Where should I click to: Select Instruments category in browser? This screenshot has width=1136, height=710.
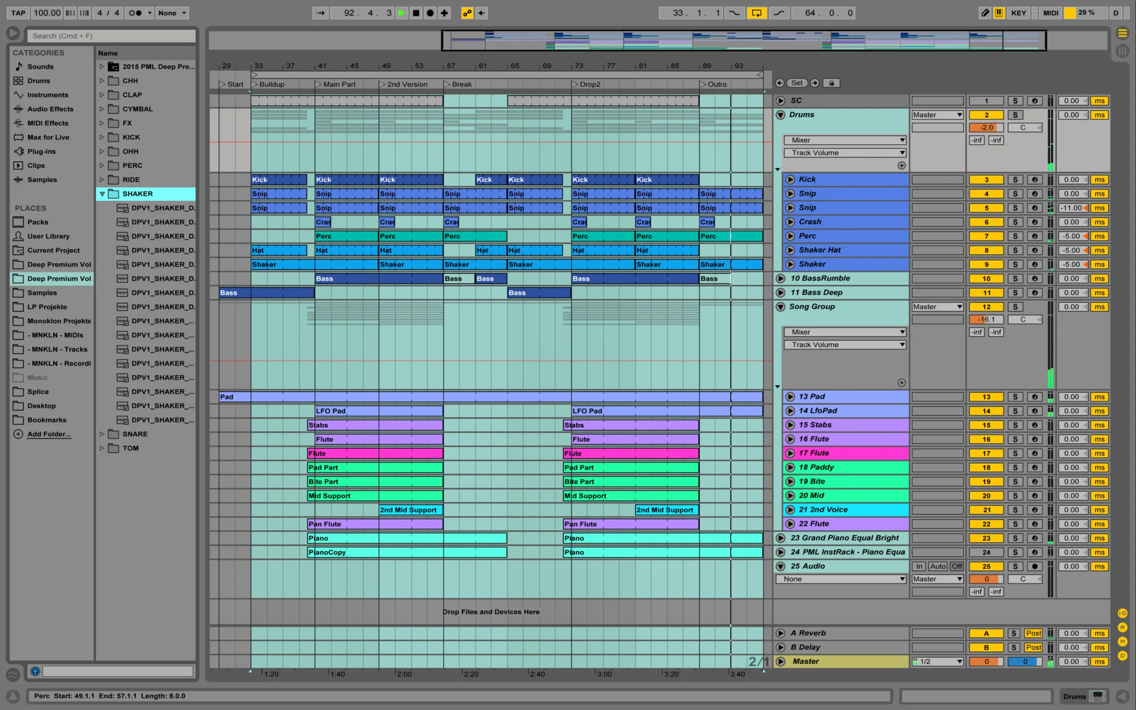click(x=48, y=95)
